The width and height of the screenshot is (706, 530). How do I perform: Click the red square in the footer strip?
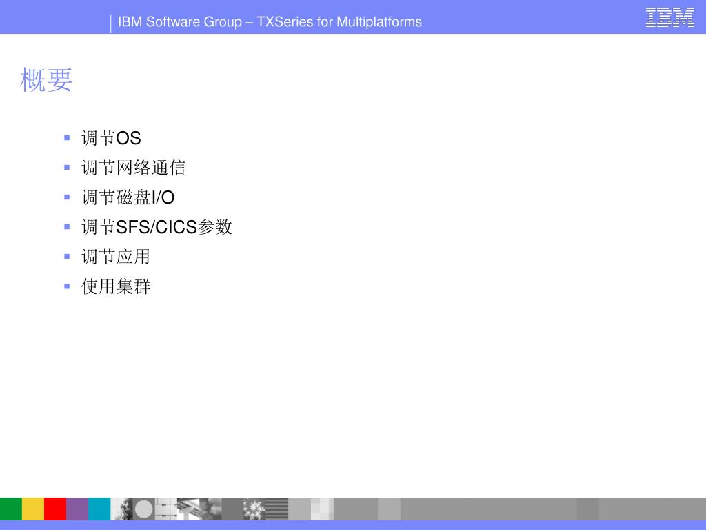(55, 509)
